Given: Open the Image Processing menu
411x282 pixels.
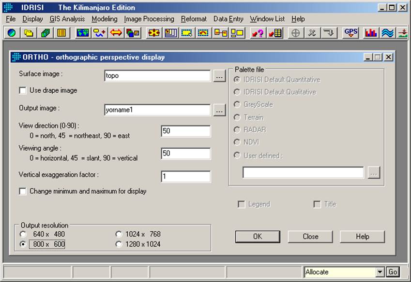Looking at the screenshot, I should [149, 19].
